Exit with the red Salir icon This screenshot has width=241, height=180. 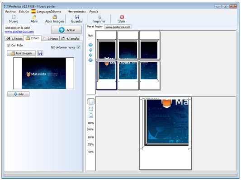point(122,17)
